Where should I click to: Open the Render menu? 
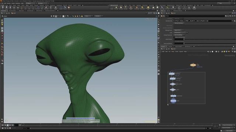click(9, 3)
